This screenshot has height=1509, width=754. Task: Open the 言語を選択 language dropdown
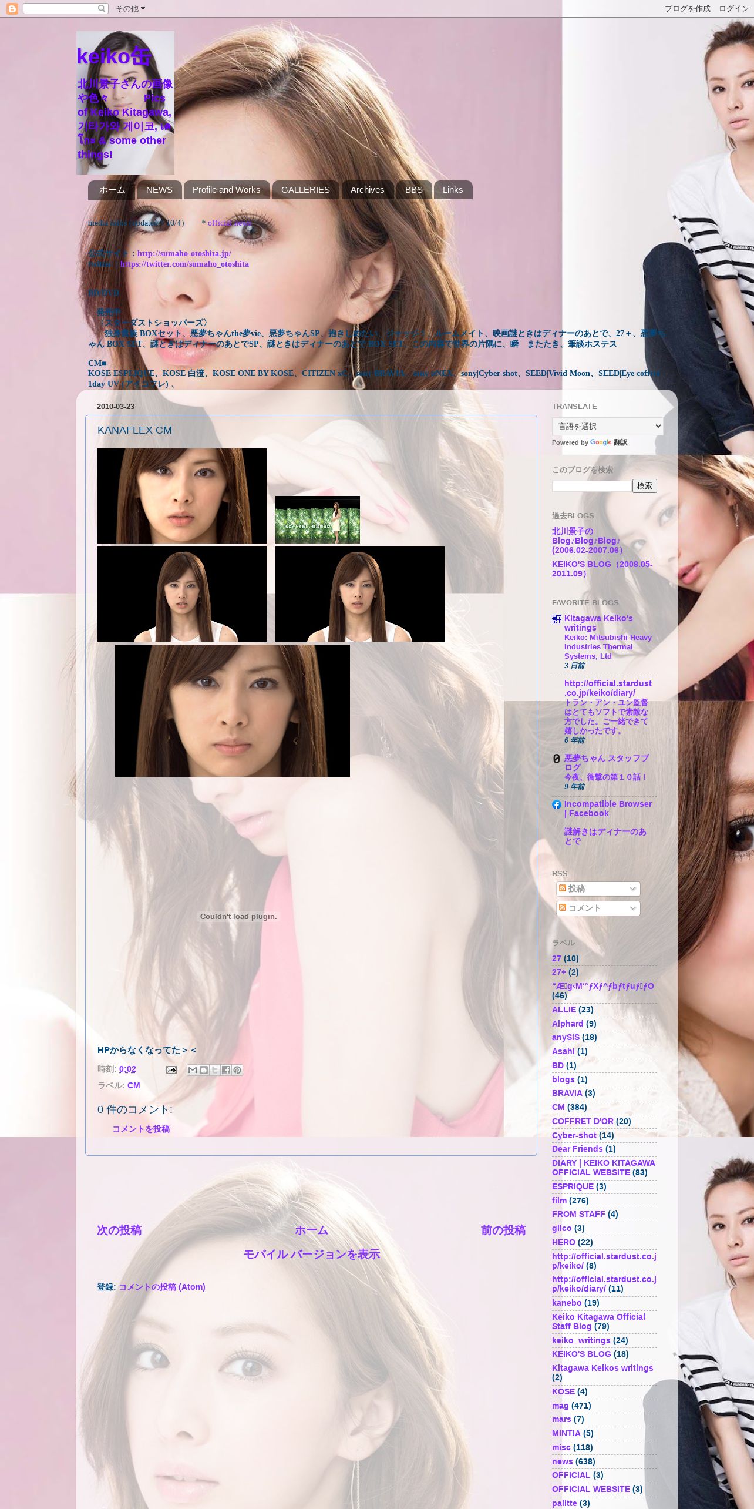tap(607, 426)
